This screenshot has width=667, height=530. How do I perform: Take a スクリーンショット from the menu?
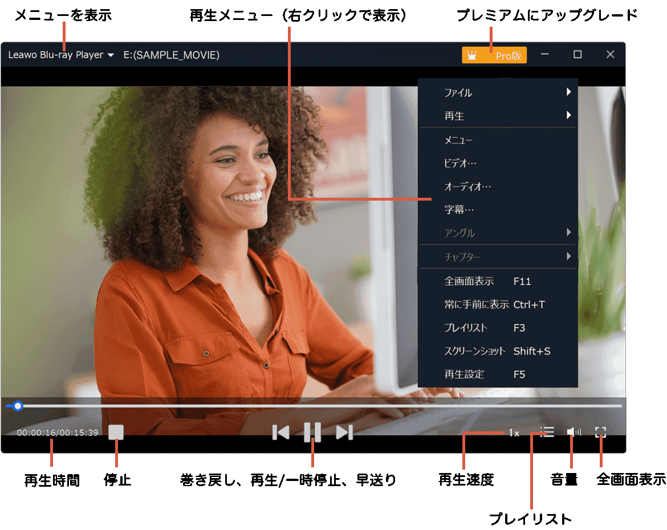(x=474, y=352)
